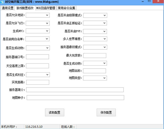Viewport: 164px width, 129px height.
Task: Focus the 服务器端口号 input field
Action: pos(38,57)
